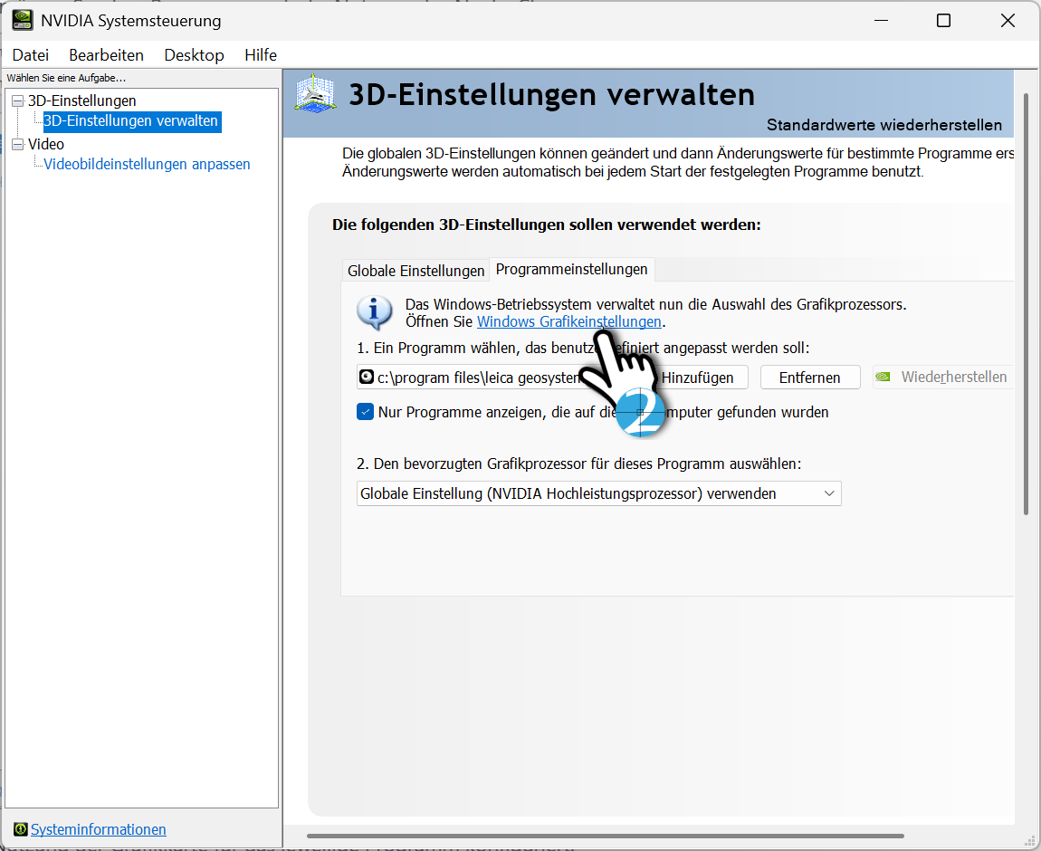Click the horizontal scrollbar at the bottom
Viewport: 1041px width, 851px height.
pos(606,836)
